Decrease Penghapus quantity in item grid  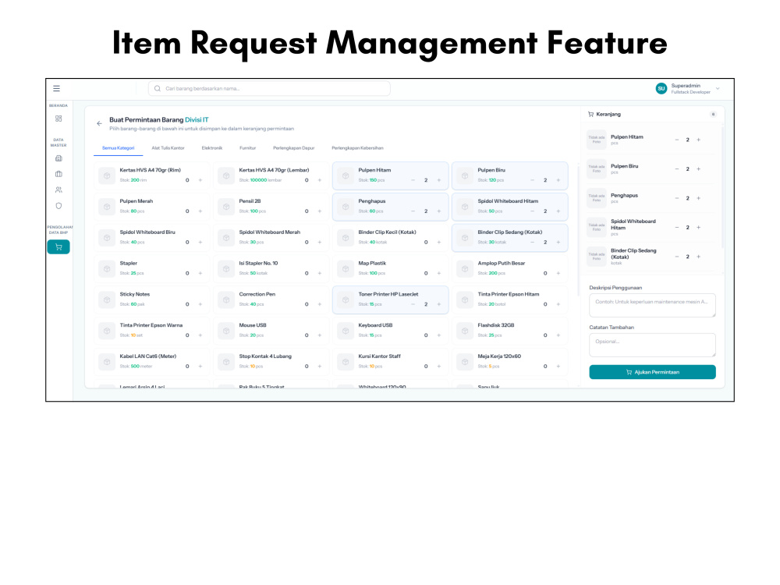point(413,211)
